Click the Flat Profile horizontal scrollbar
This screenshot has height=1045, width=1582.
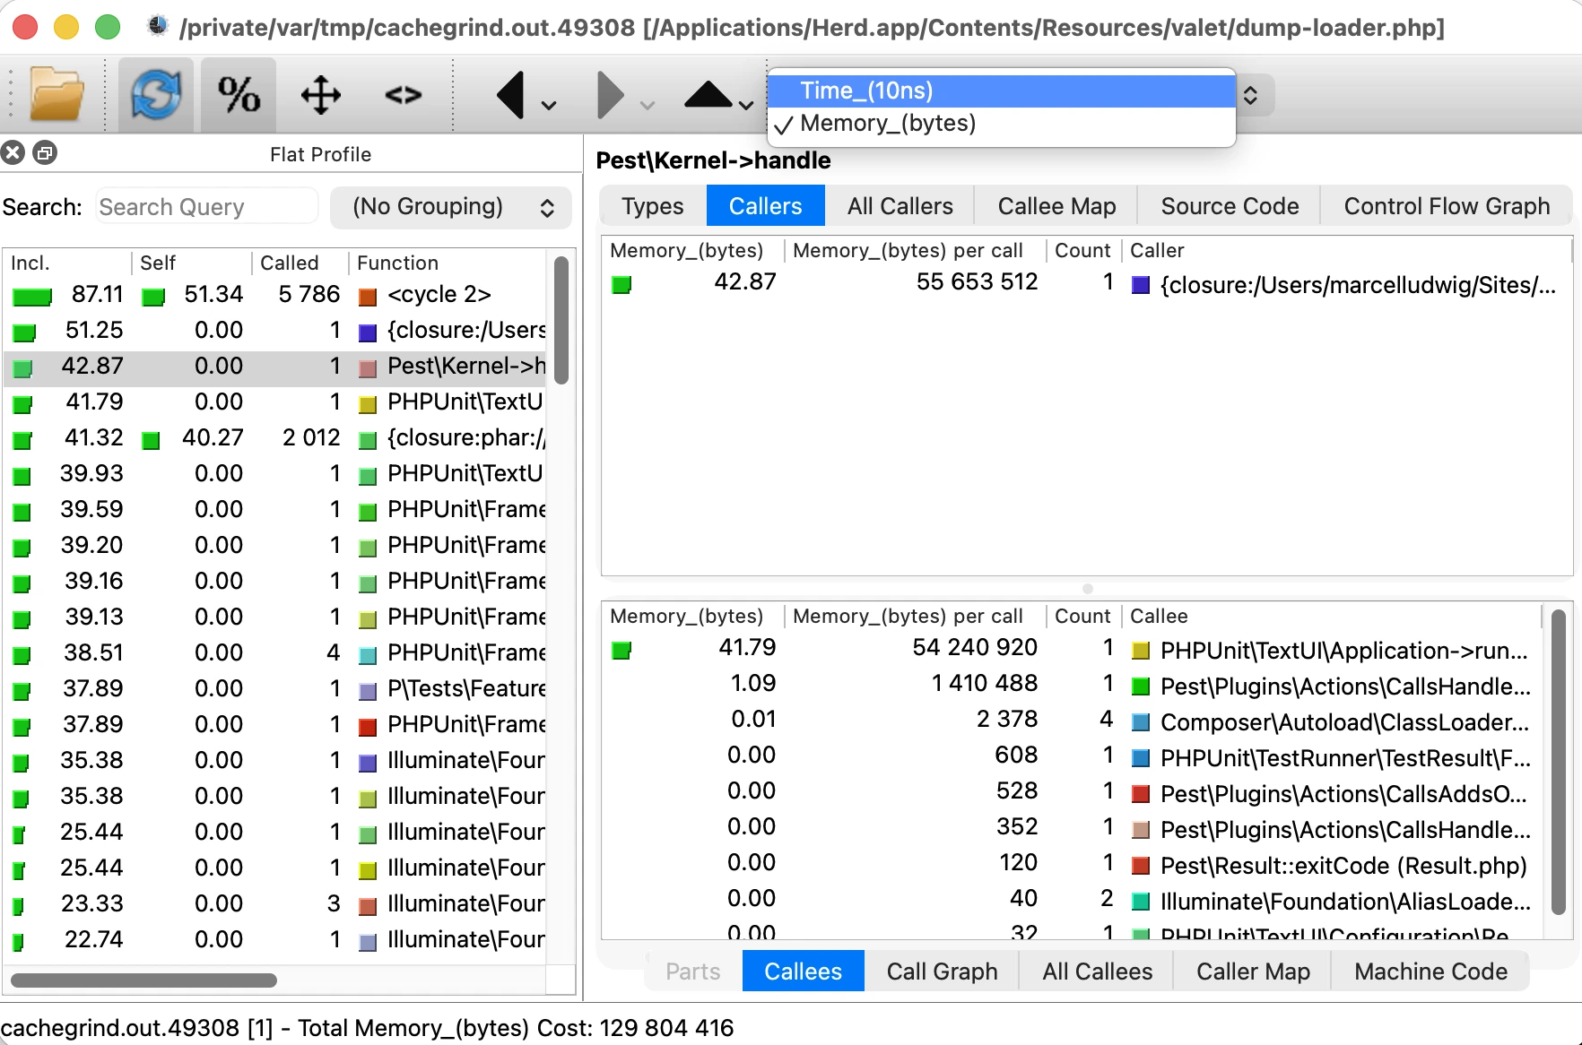click(x=143, y=980)
